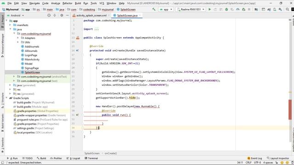
Task: Close the SplashScreen.java tab
Action: click(x=140, y=15)
